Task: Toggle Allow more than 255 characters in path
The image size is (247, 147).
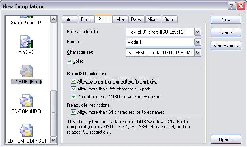Action: tap(73, 89)
